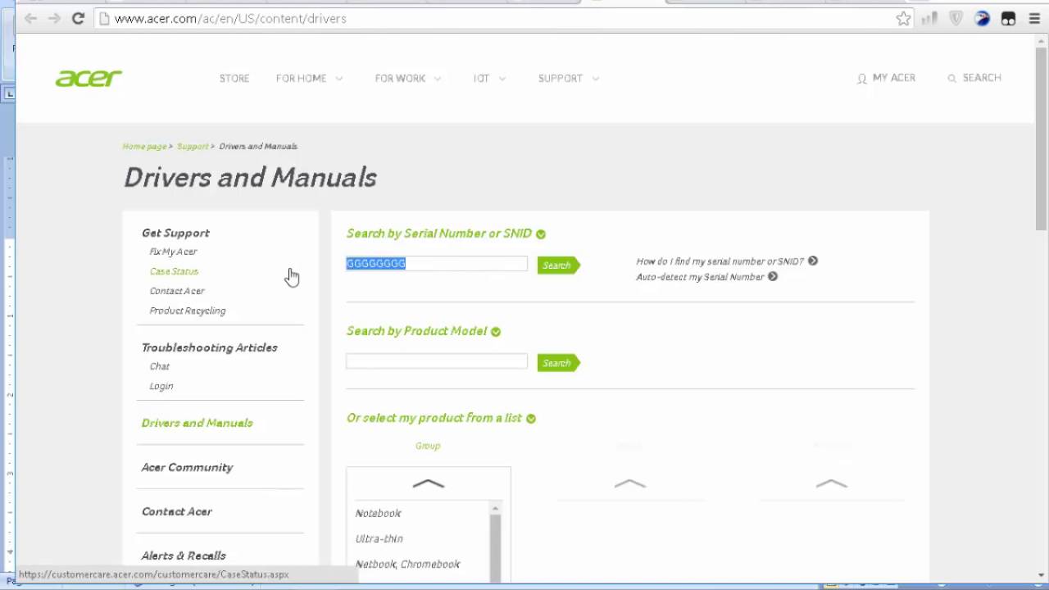Go to Home page breadcrumb

pos(144,147)
